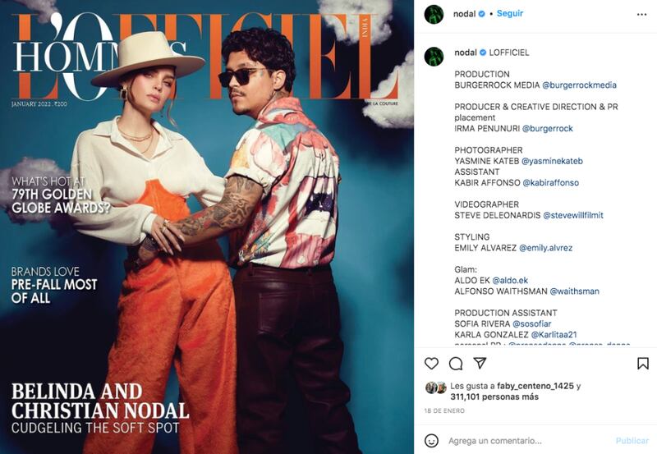Click verified badge next to header username
This screenshot has width=657, height=454.
(482, 14)
